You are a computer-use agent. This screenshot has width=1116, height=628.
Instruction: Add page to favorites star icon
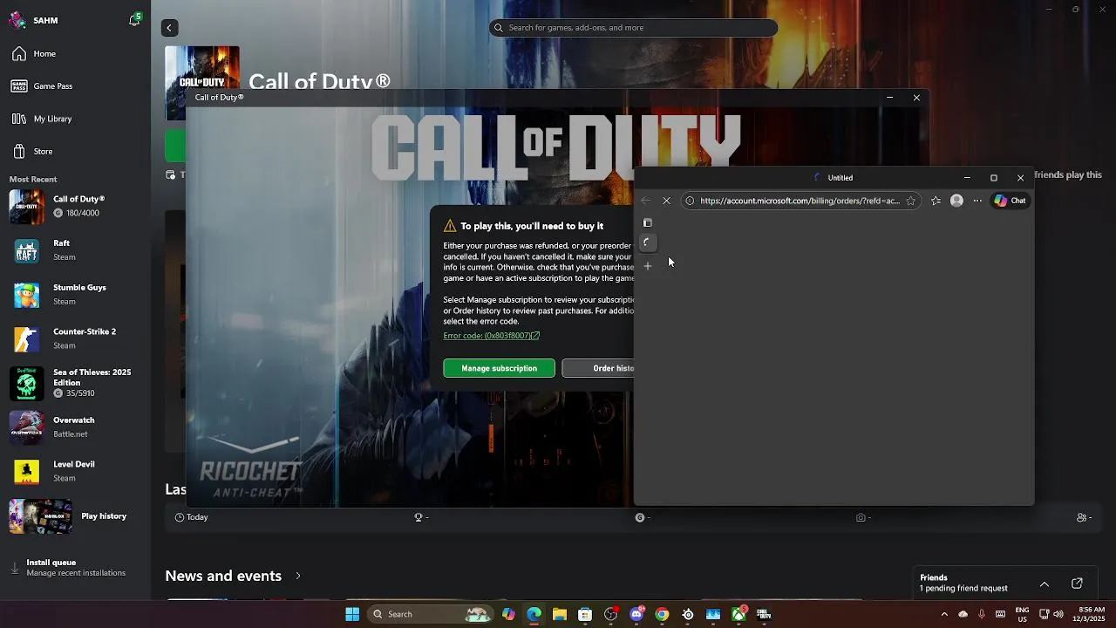(x=911, y=201)
